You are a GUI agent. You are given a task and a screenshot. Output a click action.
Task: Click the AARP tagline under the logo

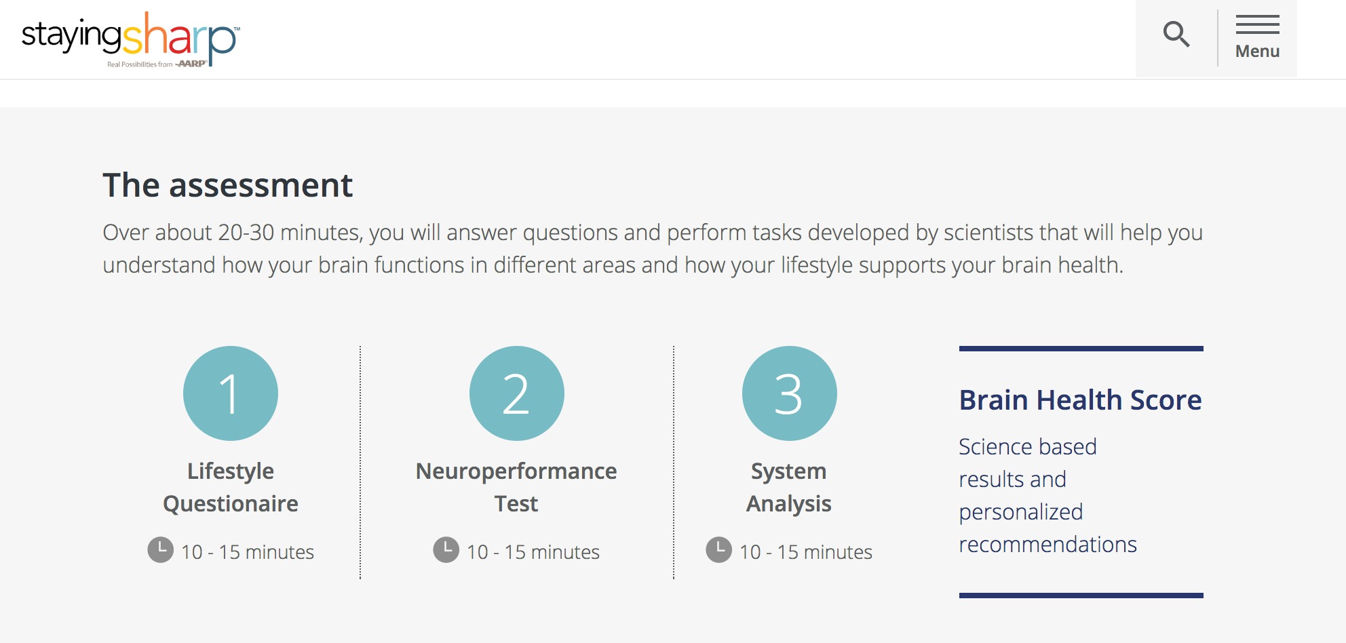point(157,64)
